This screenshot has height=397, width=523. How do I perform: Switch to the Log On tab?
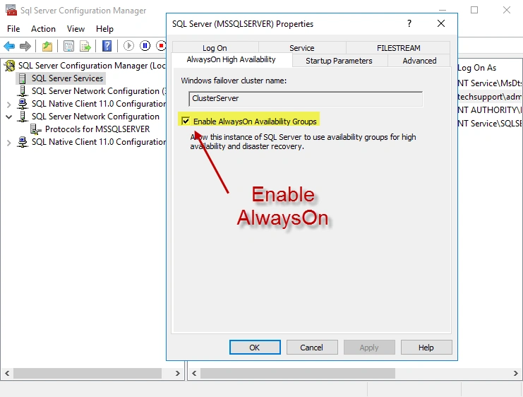coord(215,48)
